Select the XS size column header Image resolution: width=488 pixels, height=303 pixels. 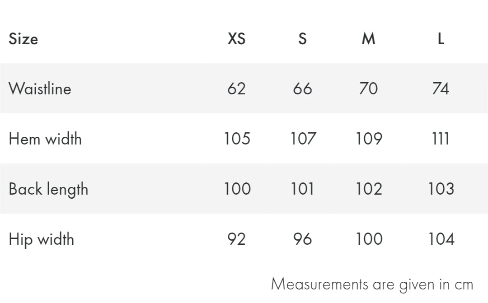236,39
